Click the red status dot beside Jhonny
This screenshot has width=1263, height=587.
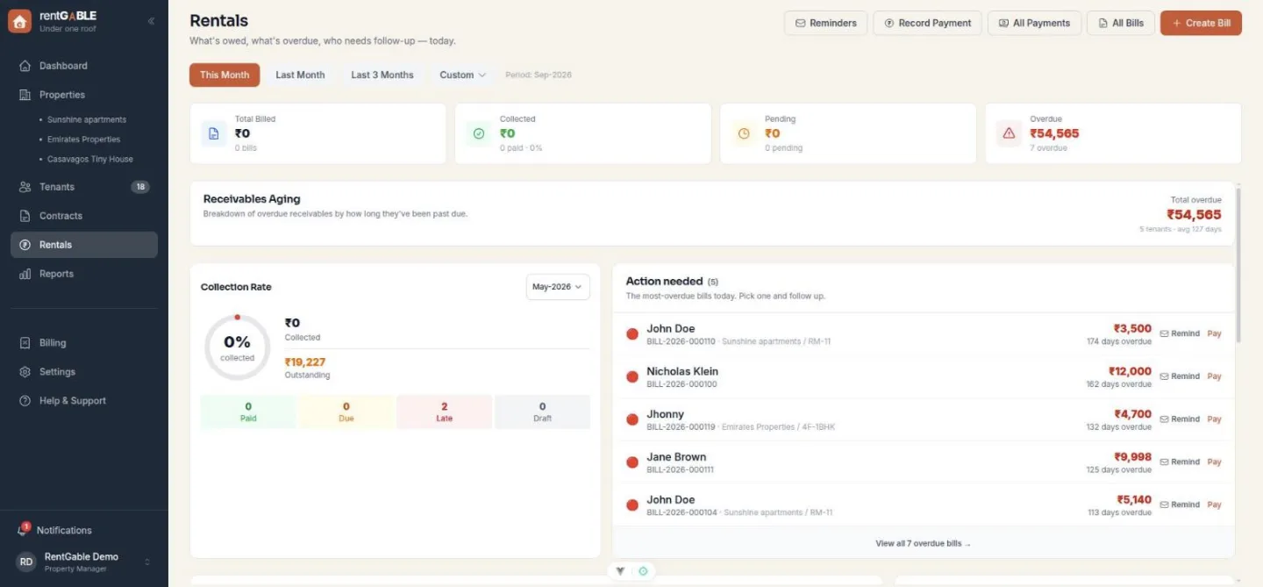pyautogui.click(x=631, y=419)
